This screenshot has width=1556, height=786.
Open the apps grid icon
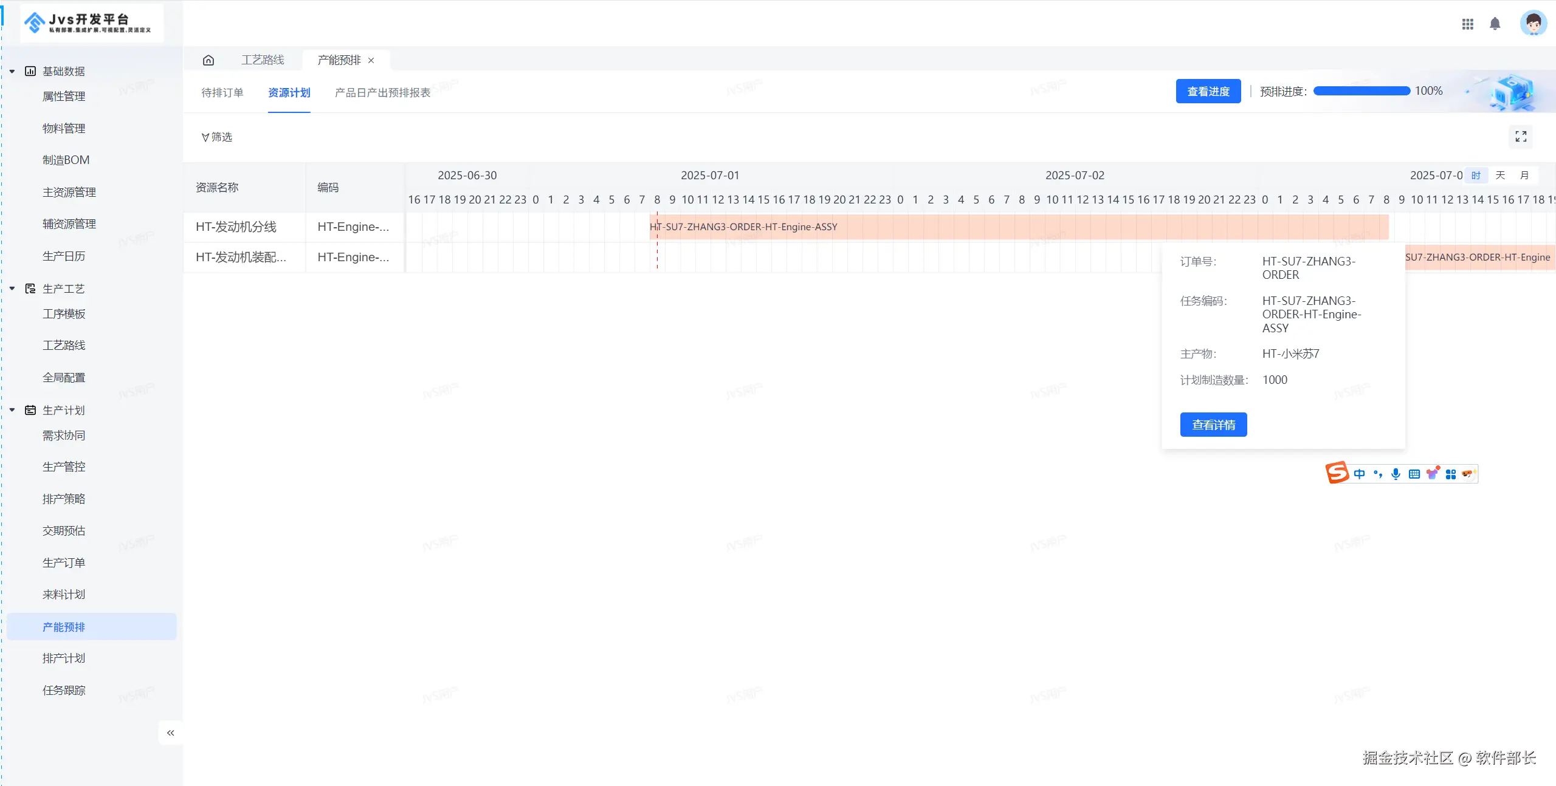tap(1467, 24)
